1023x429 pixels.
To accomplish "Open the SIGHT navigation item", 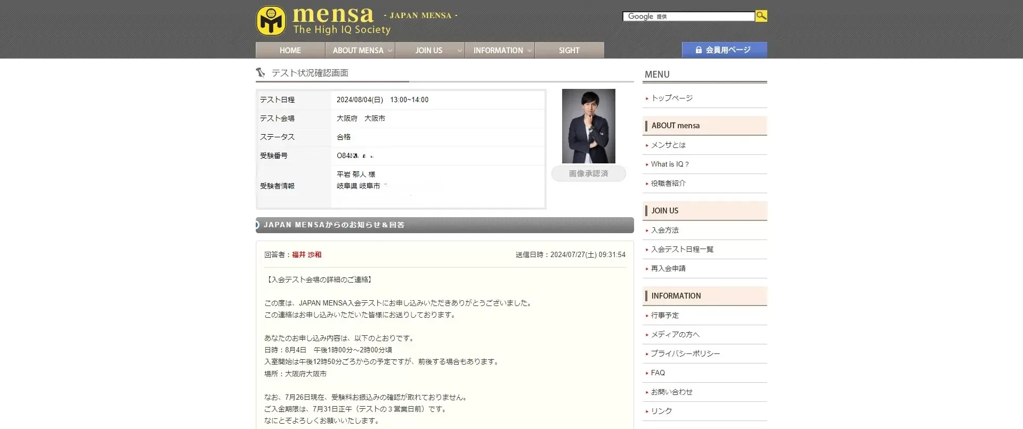I will pyautogui.click(x=569, y=51).
